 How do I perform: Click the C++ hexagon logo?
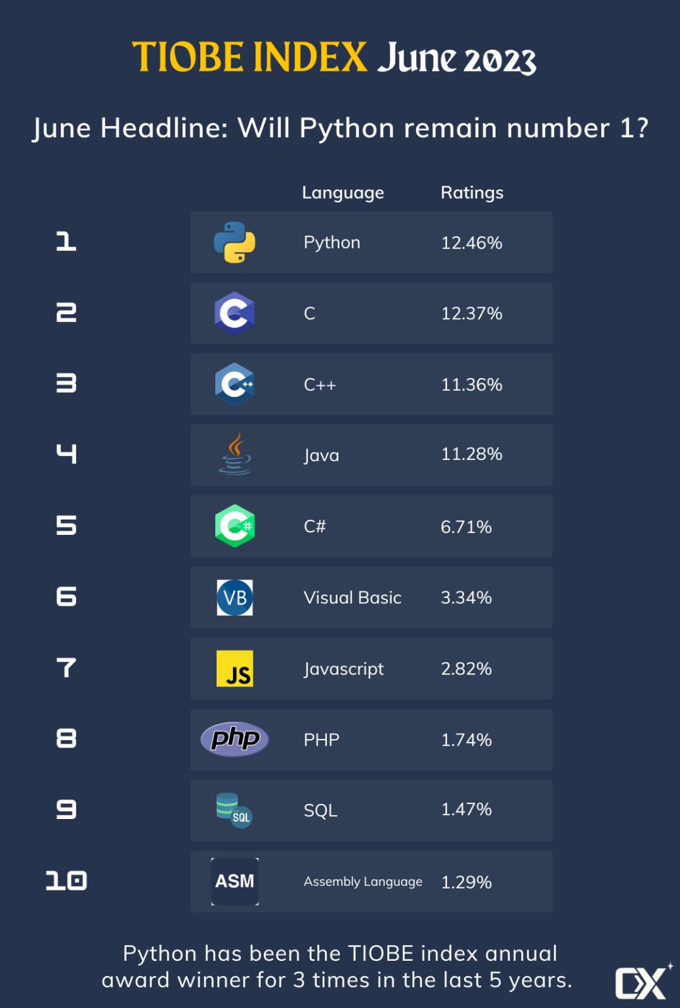tap(234, 384)
